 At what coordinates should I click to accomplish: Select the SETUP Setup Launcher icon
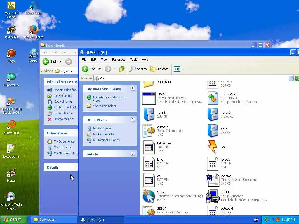tap(213, 196)
